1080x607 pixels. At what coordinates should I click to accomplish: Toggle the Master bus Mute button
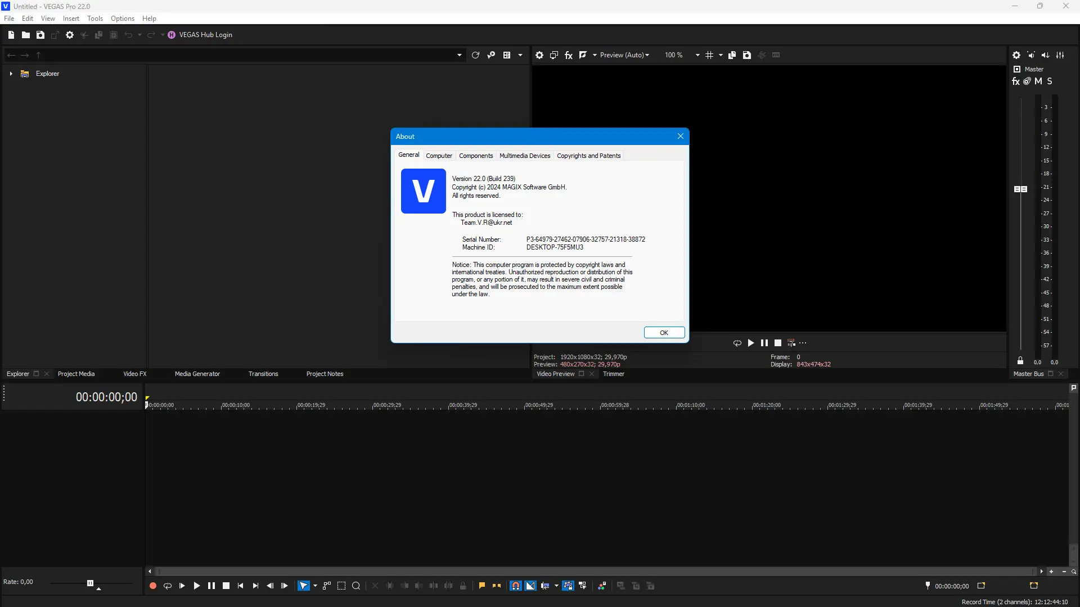point(1038,81)
